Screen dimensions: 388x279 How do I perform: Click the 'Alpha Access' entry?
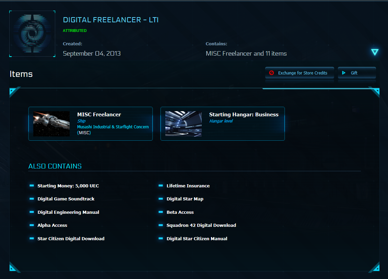coord(52,225)
